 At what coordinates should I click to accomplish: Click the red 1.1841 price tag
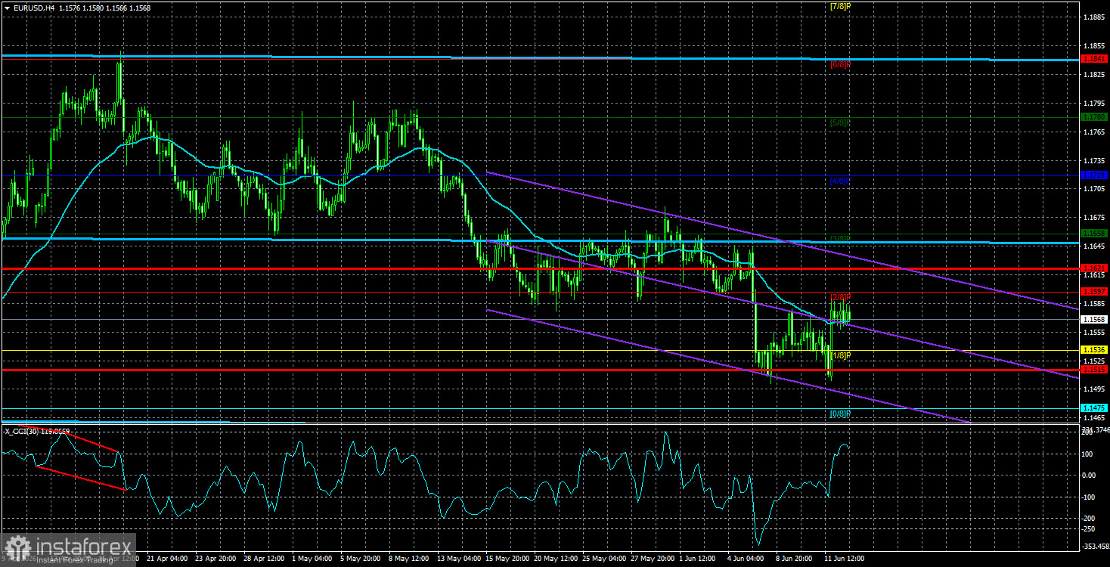(1094, 58)
